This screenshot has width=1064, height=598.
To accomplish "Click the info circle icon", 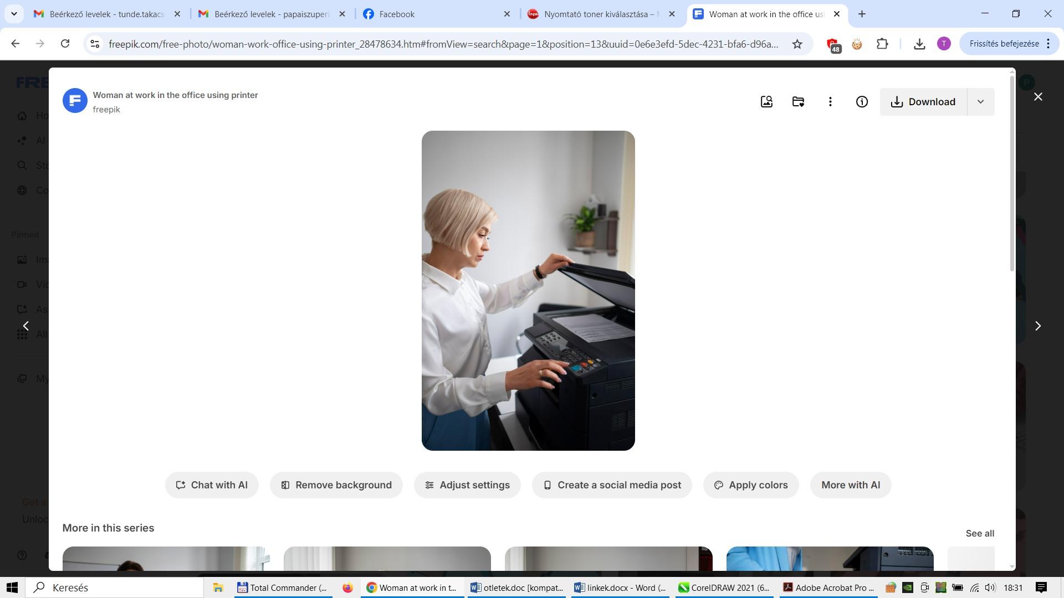I will (x=862, y=102).
